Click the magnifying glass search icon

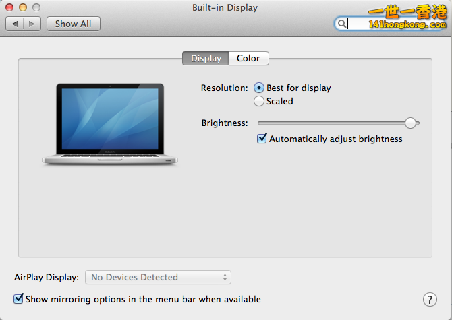341,24
